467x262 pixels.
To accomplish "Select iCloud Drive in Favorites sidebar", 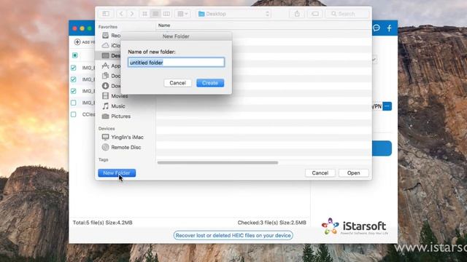I will (111, 45).
